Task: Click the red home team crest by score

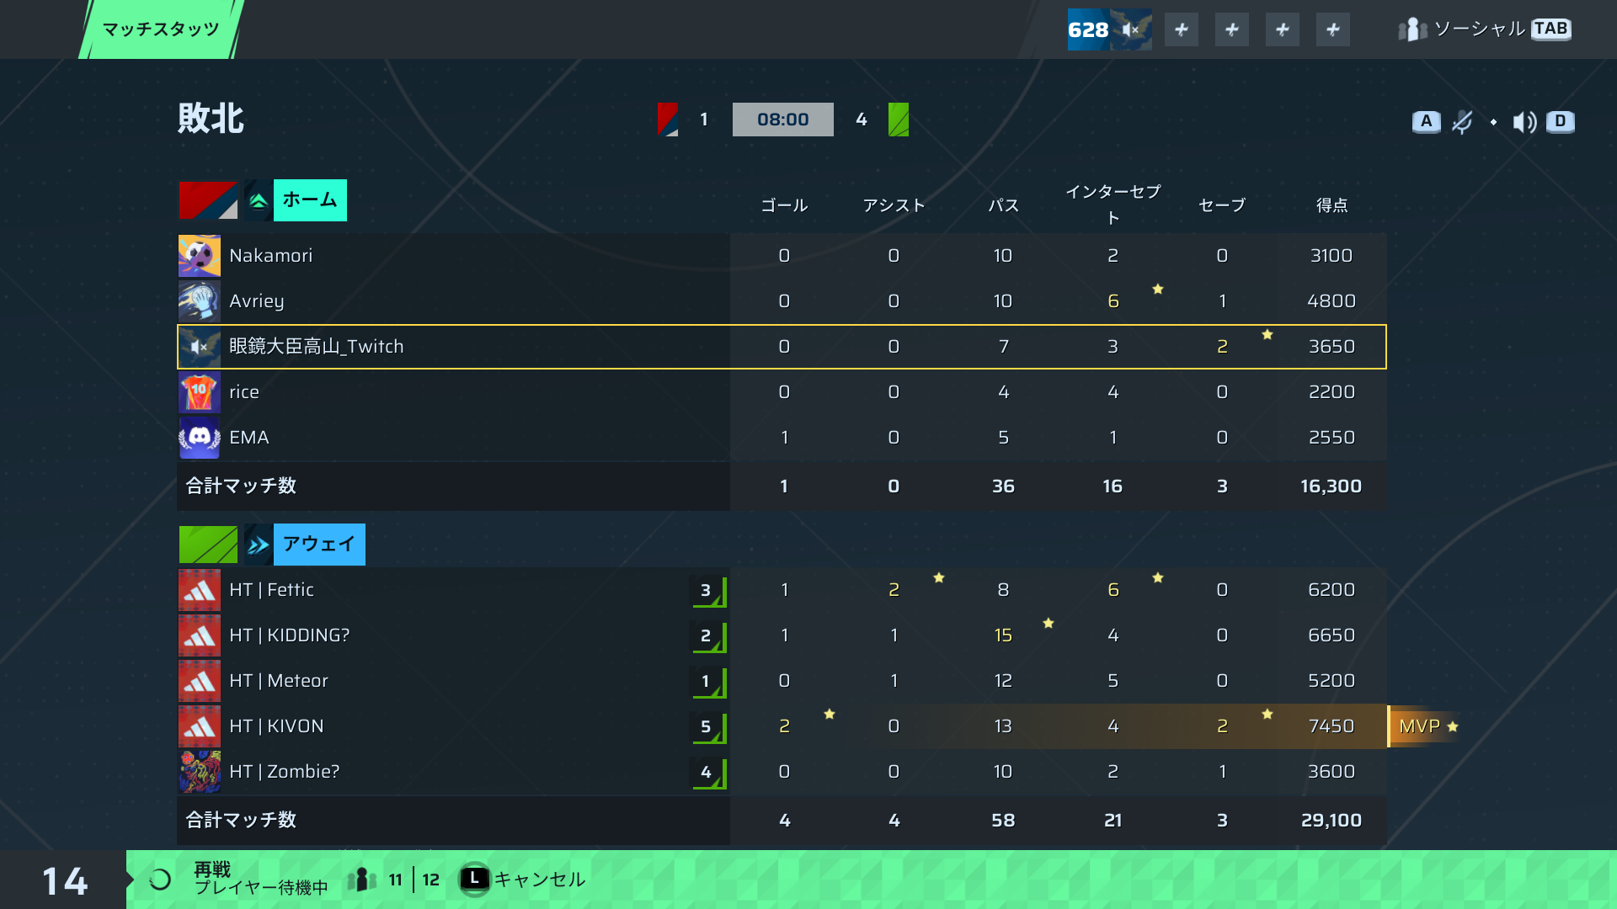Action: click(x=668, y=120)
